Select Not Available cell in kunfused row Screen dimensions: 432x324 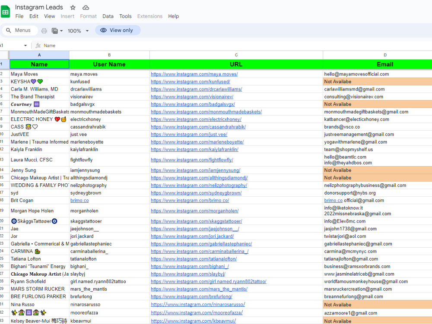(x=378, y=82)
